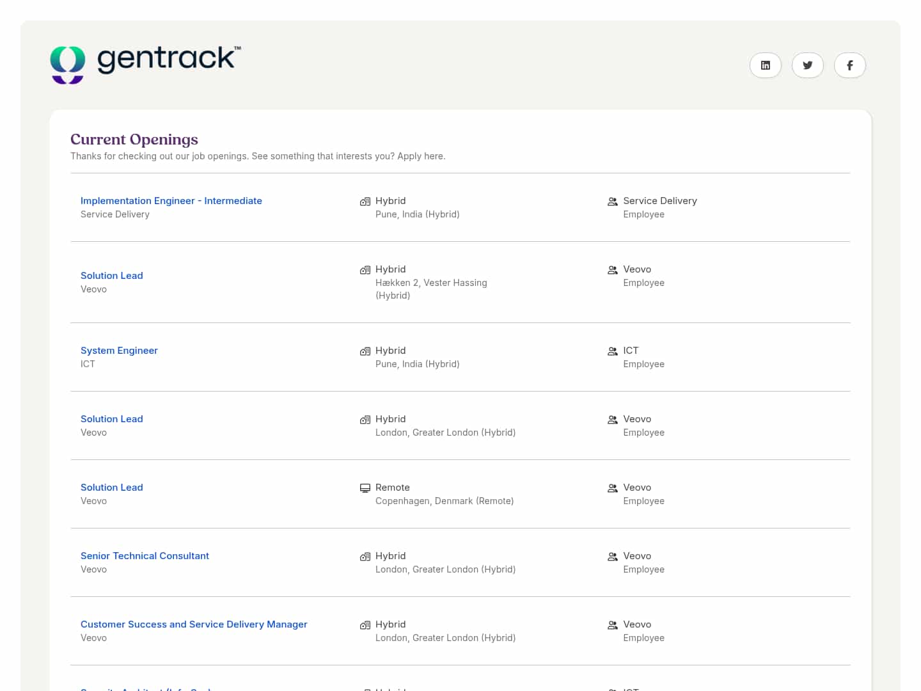921x691 pixels.
Task: Open Gentrack's Twitter page icon
Action: click(x=808, y=65)
